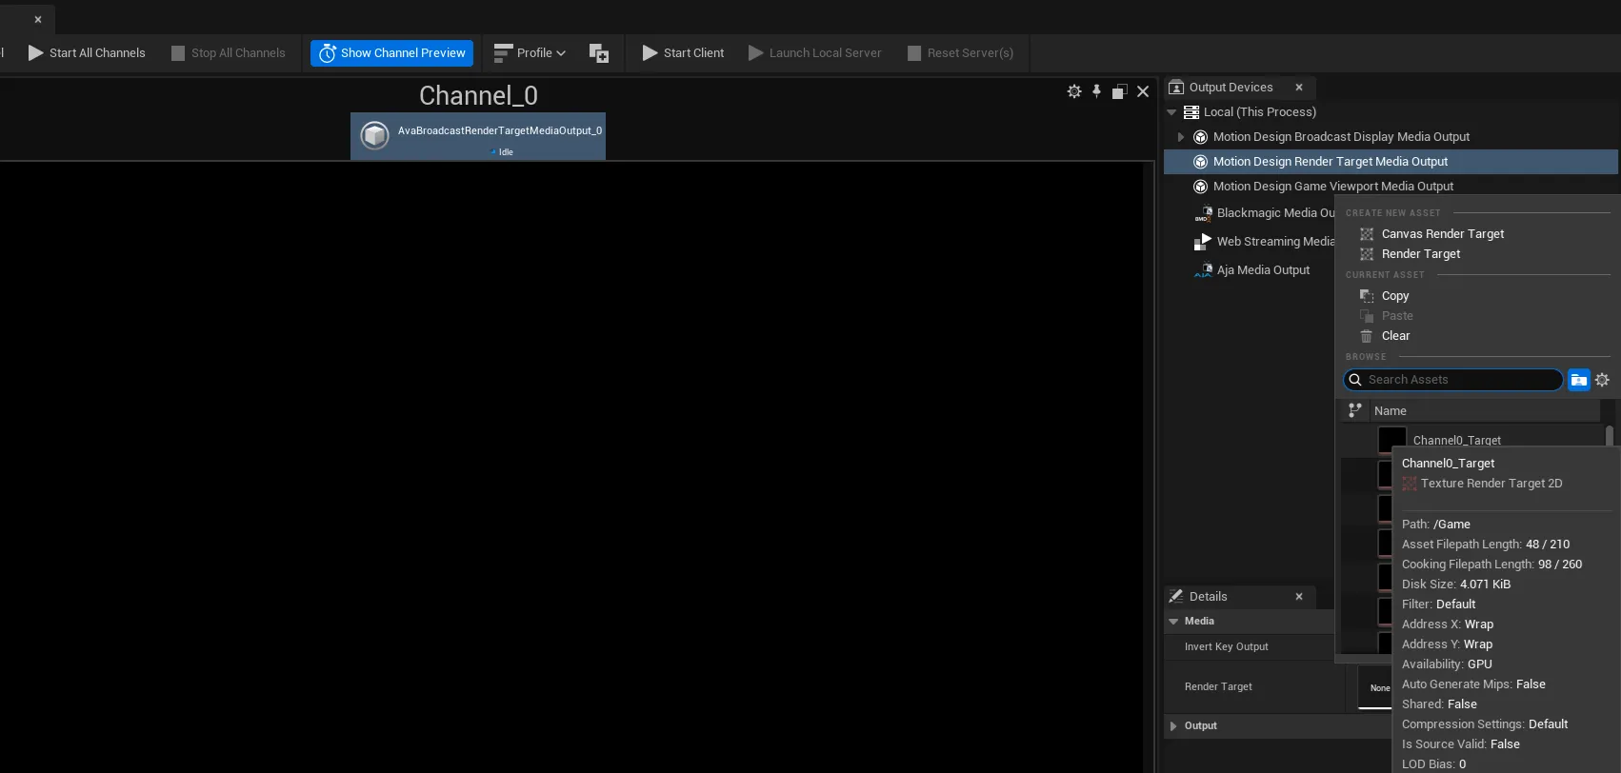Close the top-left tab
The image size is (1621, 773).
click(38, 19)
